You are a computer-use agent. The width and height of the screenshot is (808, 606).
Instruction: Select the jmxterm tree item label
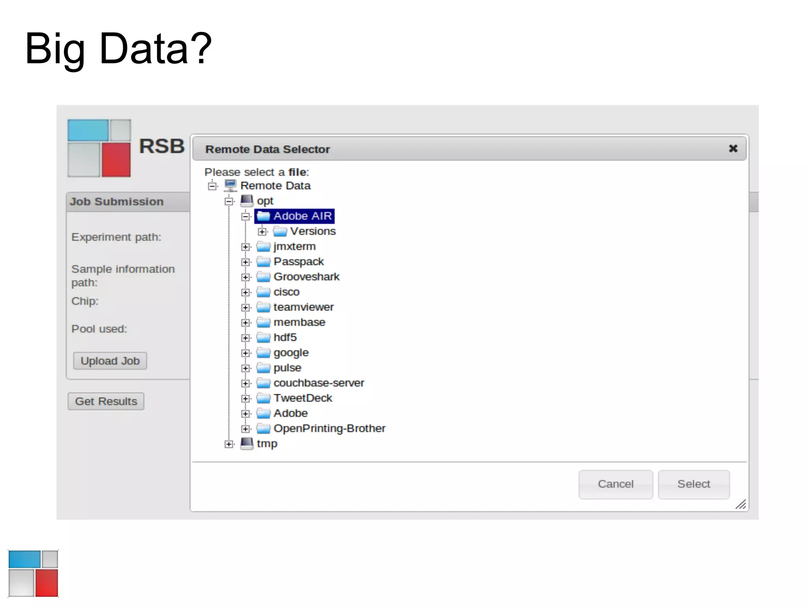point(294,247)
